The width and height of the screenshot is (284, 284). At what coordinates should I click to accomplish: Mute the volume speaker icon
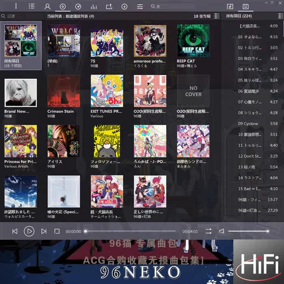222,231
